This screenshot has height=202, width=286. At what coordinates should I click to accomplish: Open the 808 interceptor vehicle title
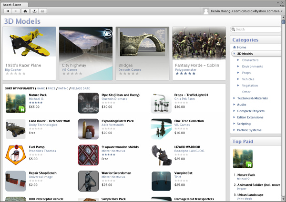click(46, 199)
